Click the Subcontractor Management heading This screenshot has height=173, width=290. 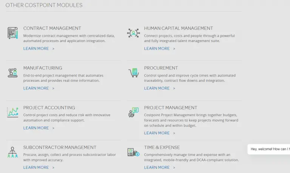[60, 148]
